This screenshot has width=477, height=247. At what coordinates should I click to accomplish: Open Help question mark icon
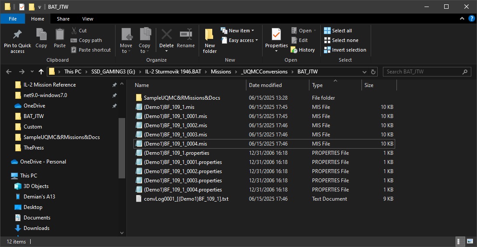pos(471,18)
